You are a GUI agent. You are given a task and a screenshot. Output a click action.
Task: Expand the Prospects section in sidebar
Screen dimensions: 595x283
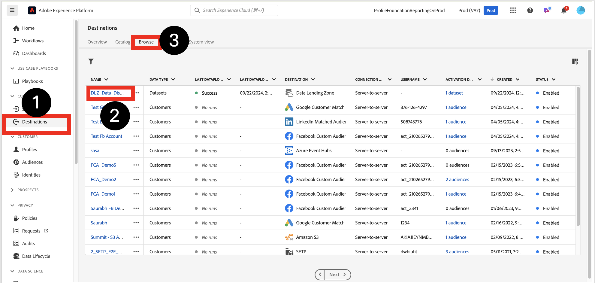[12, 190]
